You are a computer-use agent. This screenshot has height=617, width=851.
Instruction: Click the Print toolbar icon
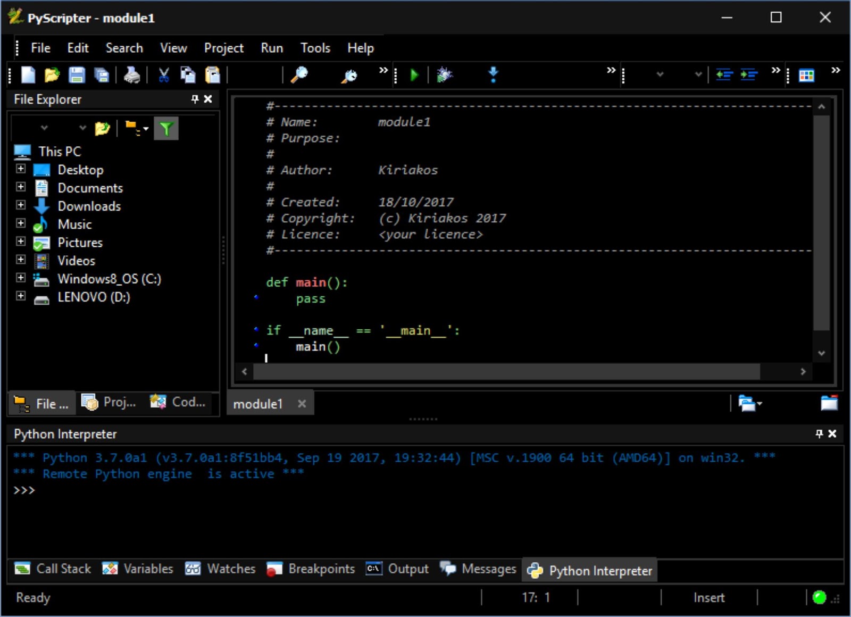tap(132, 75)
